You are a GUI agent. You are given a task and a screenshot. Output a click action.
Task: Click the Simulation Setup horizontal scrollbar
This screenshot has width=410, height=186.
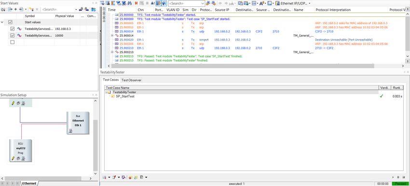coord(42,178)
